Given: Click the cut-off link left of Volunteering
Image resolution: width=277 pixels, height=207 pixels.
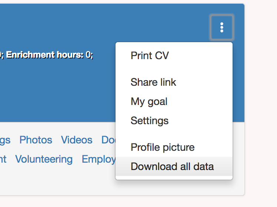Looking at the screenshot, I should pos(3,159).
